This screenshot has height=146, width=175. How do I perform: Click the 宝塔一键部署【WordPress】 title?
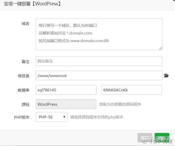[x=32, y=4]
